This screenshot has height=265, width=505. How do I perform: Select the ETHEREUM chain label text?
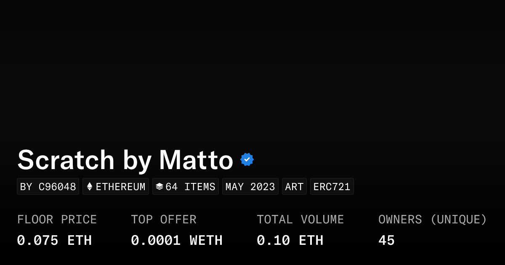click(x=120, y=187)
